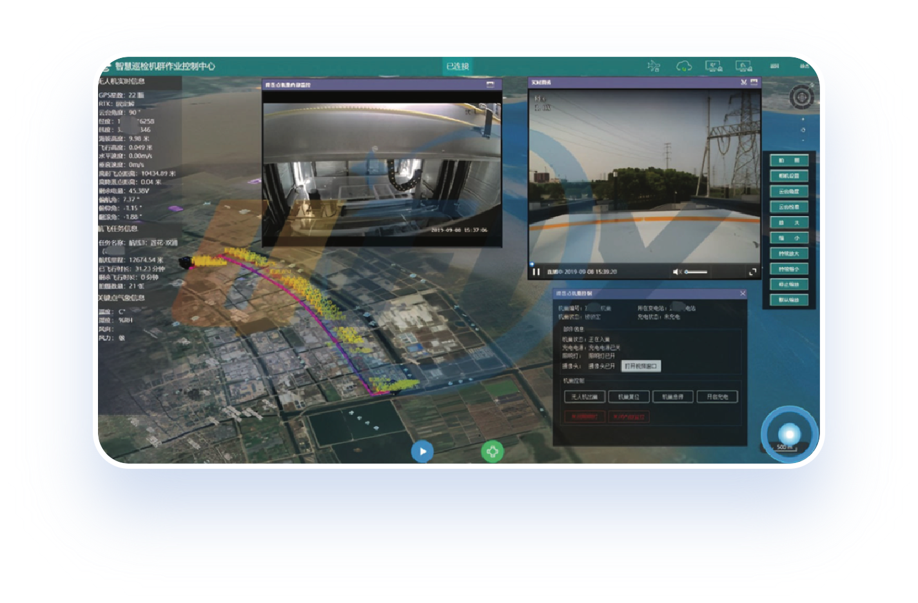Click the green crosshair locate button
Image resolution: width=918 pixels, height=603 pixels.
492,451
